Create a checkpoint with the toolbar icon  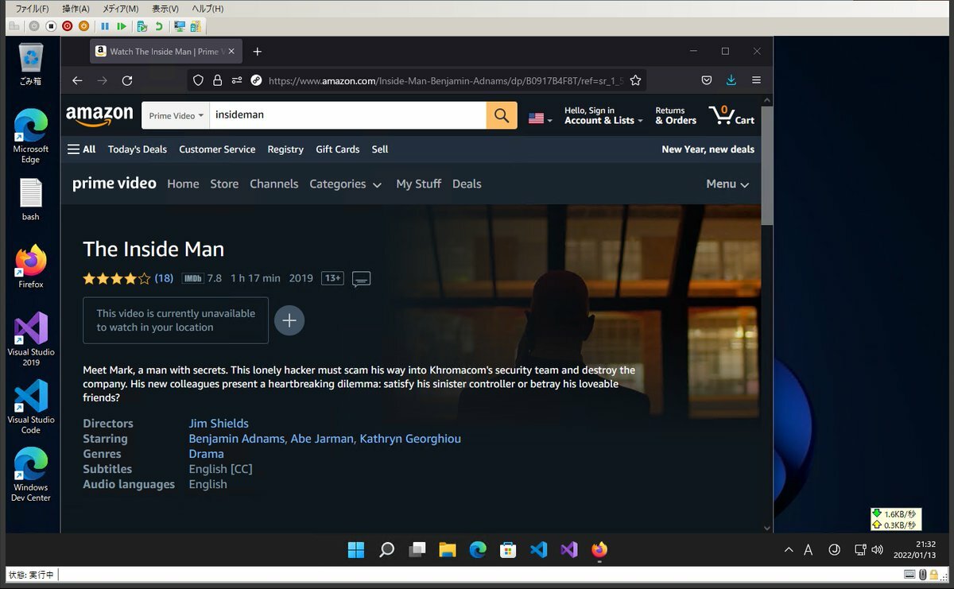tap(142, 26)
